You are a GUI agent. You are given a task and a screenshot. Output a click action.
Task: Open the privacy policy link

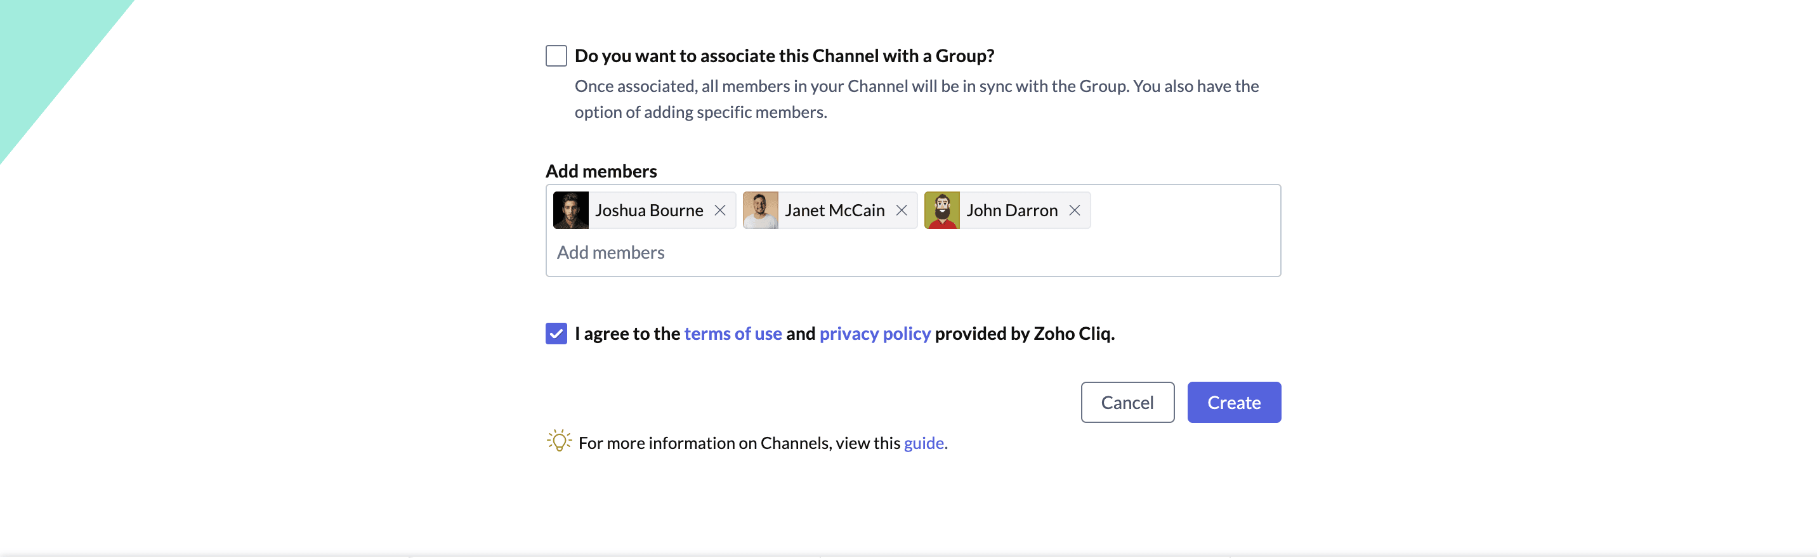pos(875,334)
